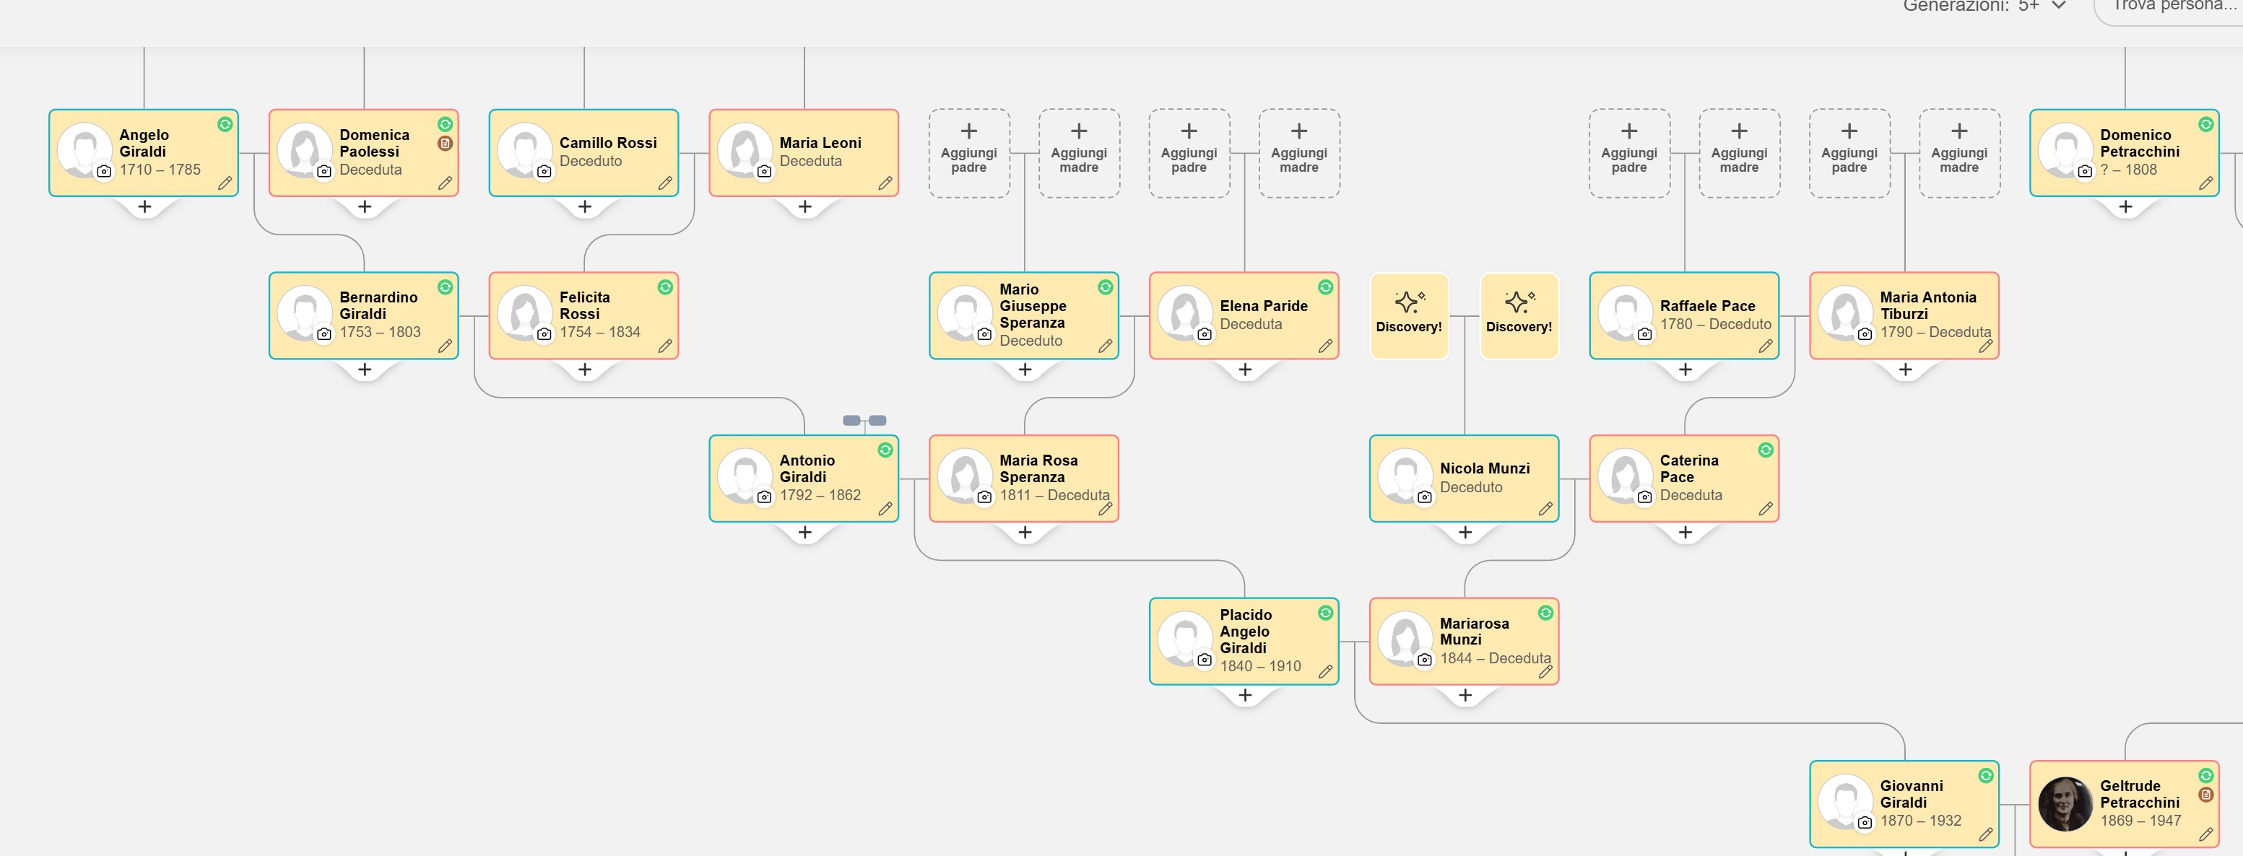This screenshot has height=856, width=2243.
Task: Add father for Mario Giuseppe Speranza
Action: click(969, 153)
